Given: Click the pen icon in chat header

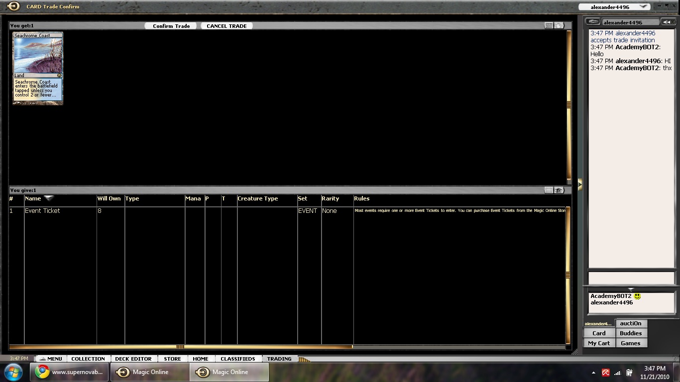Looking at the screenshot, I should pos(592,22).
